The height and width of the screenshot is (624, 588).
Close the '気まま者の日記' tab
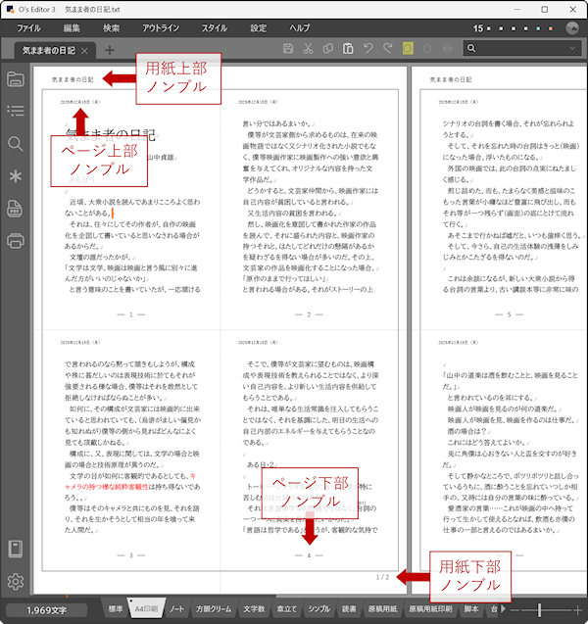pos(85,50)
